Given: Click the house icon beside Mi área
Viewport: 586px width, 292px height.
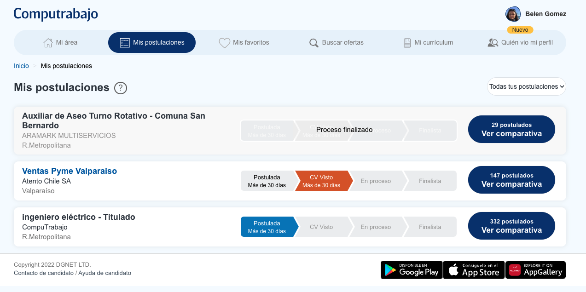Looking at the screenshot, I should click(48, 43).
